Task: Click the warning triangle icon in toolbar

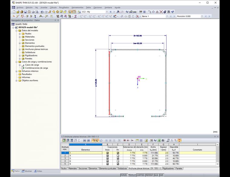Action: tap(157, 12)
